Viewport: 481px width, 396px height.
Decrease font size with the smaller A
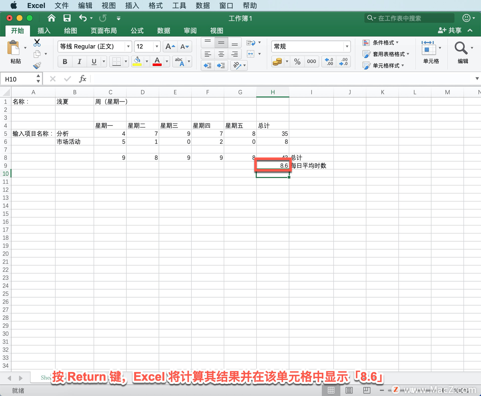[x=185, y=47]
